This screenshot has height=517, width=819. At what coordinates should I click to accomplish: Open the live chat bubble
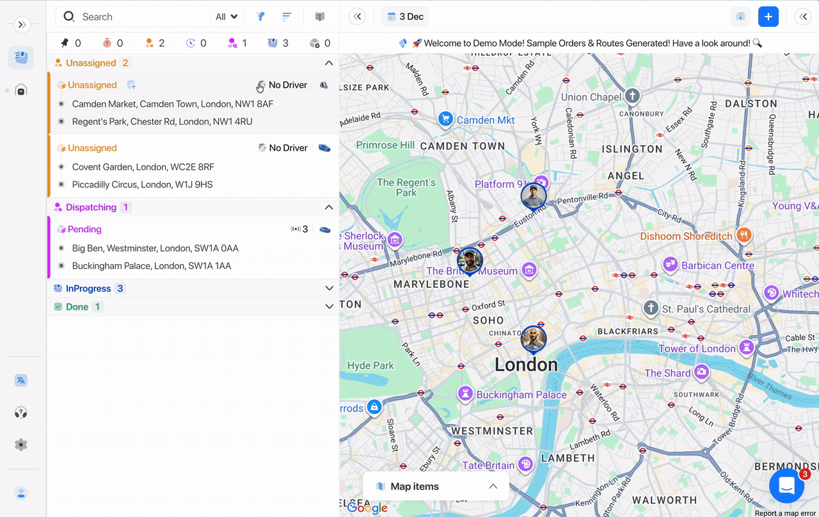pos(786,486)
